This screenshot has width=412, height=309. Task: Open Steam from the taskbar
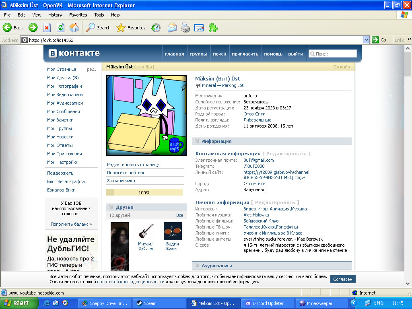click(x=159, y=303)
